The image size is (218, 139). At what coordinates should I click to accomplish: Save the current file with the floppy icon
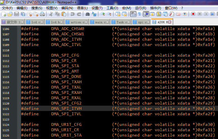tap(17, 14)
